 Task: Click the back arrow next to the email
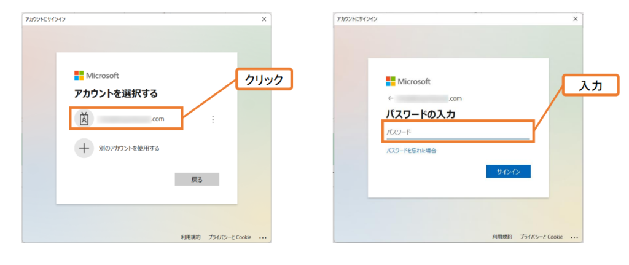[x=391, y=98]
